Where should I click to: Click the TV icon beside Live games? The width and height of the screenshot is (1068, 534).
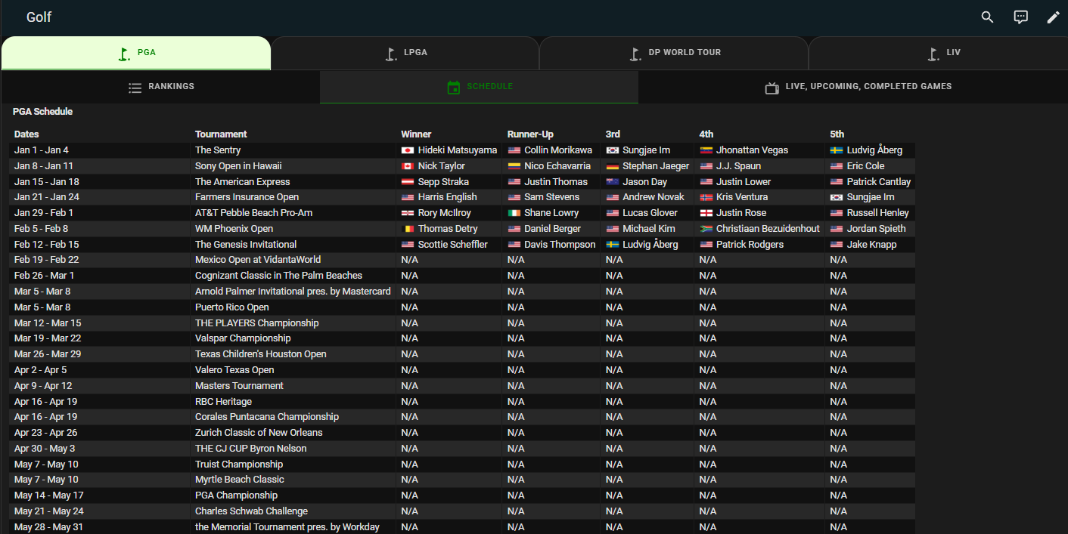tap(772, 88)
